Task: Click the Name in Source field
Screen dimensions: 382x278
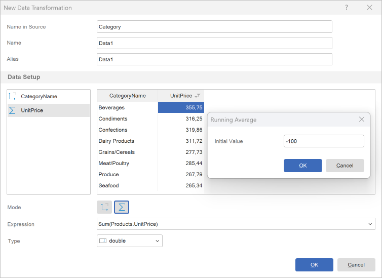Action: tap(214, 27)
